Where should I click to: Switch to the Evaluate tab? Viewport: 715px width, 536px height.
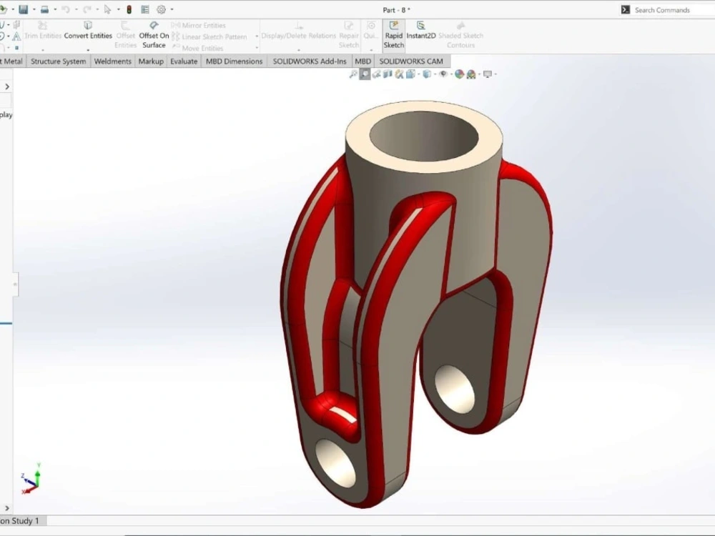pos(184,61)
